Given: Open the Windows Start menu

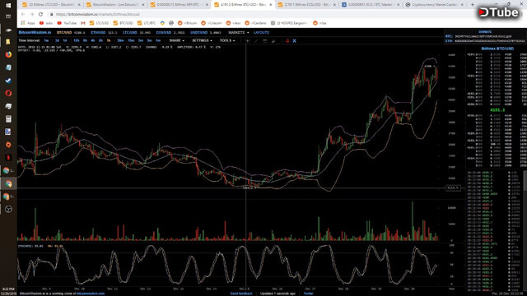Looking at the screenshot, I should coord(8,6).
